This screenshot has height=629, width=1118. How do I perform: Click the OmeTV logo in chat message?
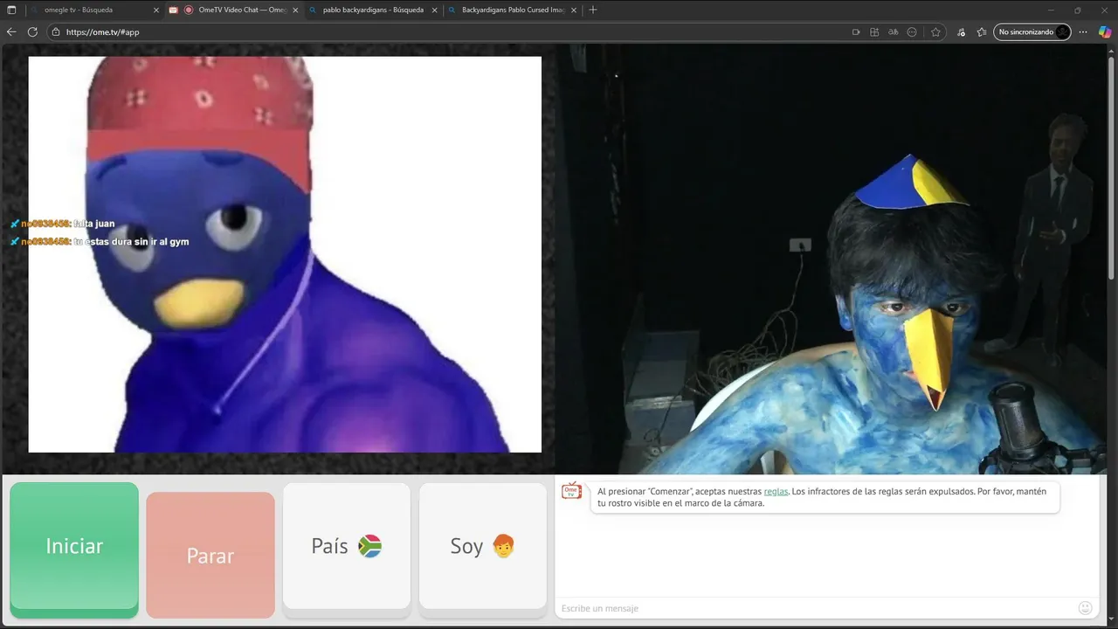pos(571,491)
